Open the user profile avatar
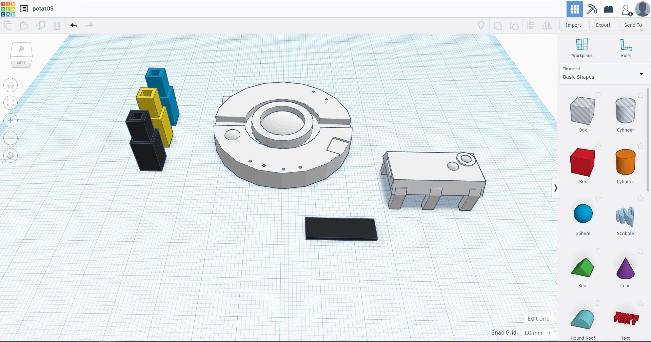The image size is (651, 342). click(643, 9)
